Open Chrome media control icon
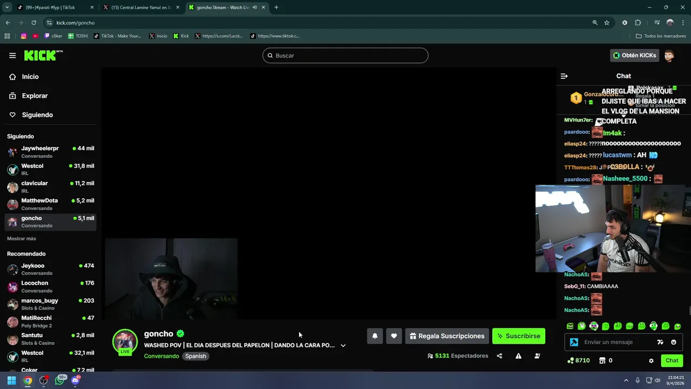Screen dimensions: 691x389 [x=657, y=23]
